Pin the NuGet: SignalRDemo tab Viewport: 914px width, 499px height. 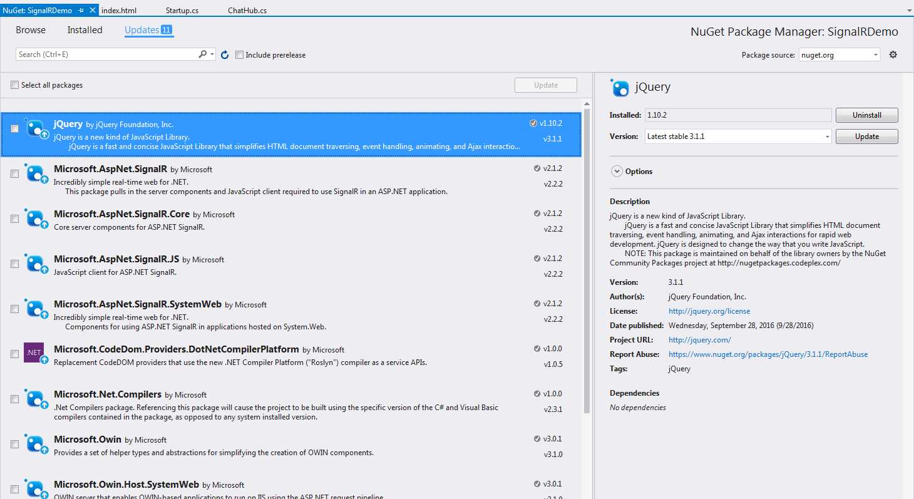81,11
